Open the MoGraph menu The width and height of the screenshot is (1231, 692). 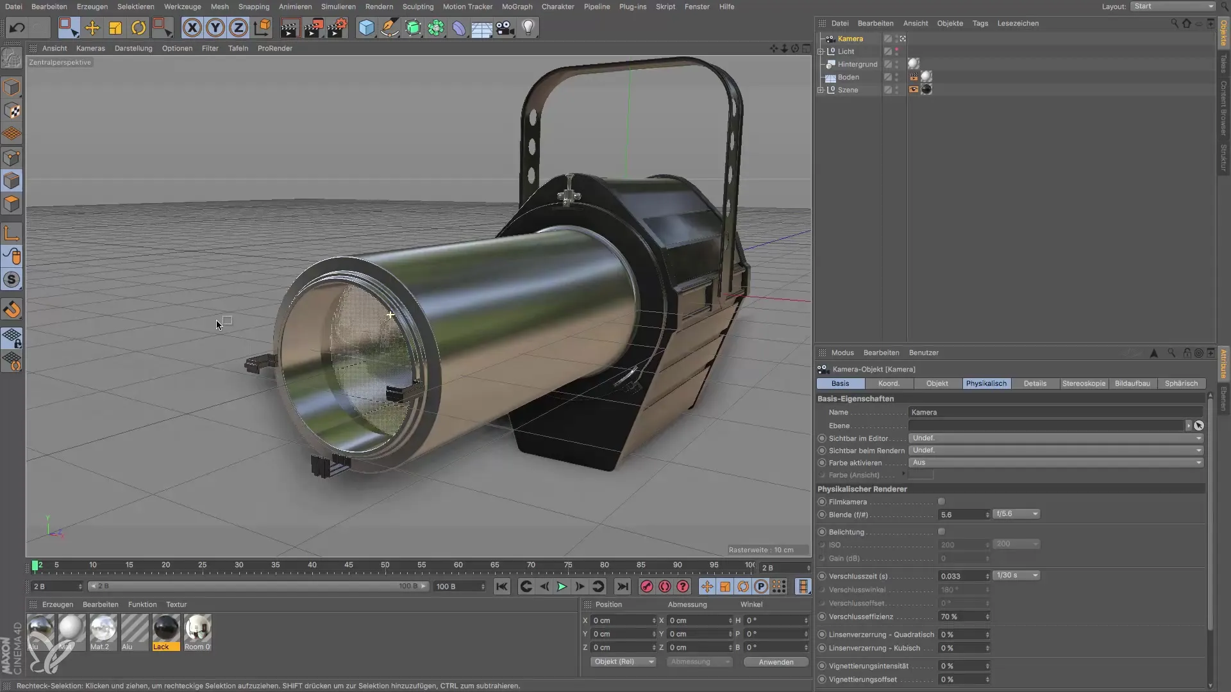click(x=517, y=6)
